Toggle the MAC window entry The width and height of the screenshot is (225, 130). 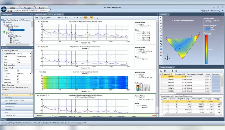[17, 113]
